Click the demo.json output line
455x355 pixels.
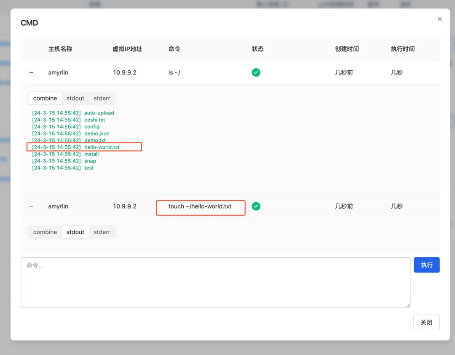71,133
